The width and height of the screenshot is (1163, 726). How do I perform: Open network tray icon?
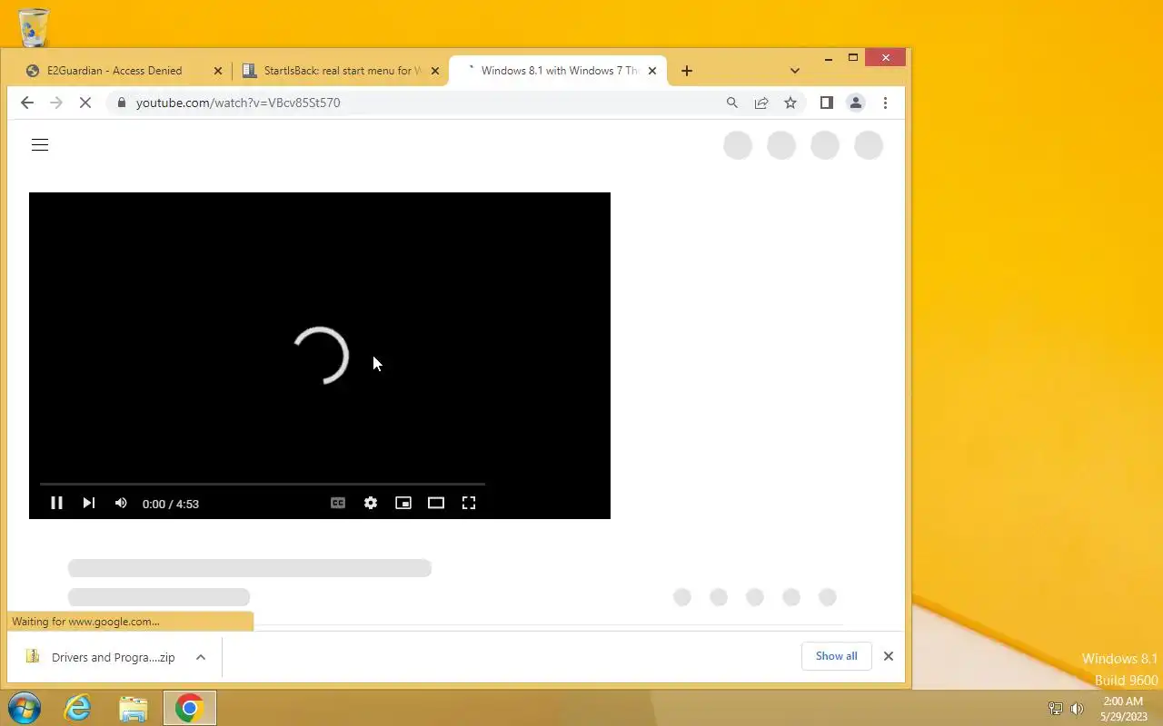click(1056, 709)
